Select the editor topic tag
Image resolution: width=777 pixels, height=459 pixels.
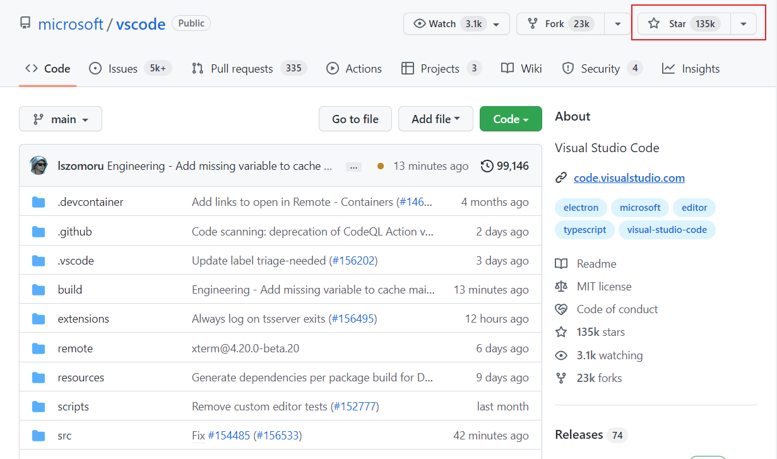694,208
